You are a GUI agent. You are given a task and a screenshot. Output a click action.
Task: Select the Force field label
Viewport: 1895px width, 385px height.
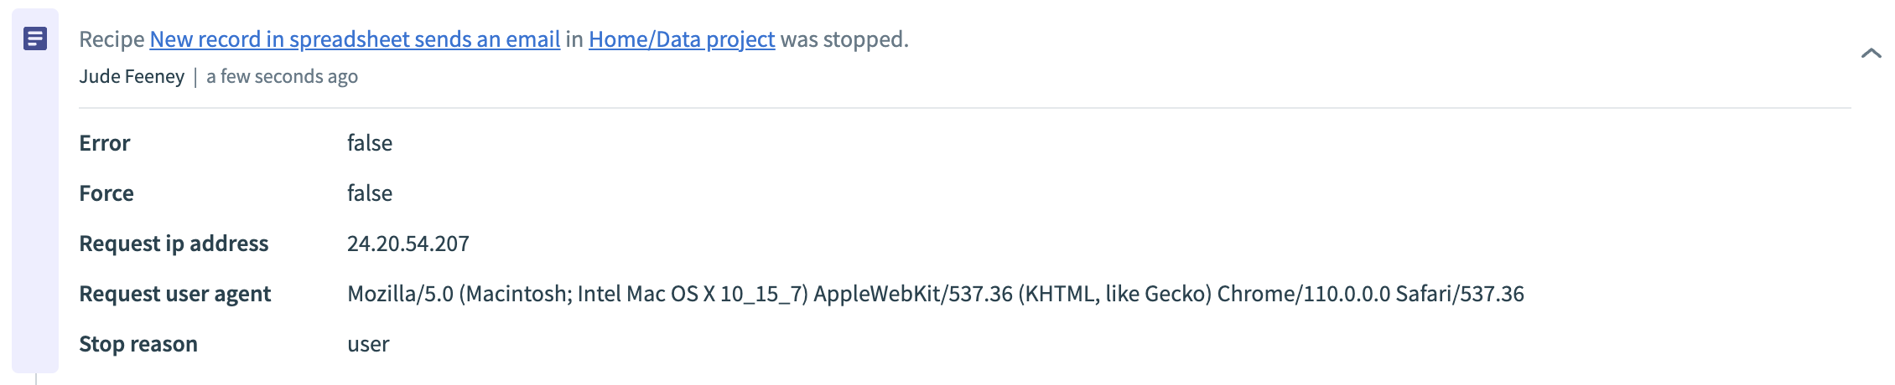pos(106,193)
